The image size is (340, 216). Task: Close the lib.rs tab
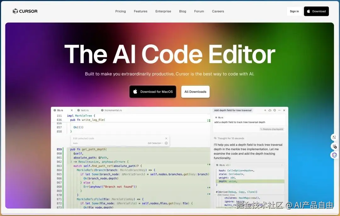[x=72, y=111]
